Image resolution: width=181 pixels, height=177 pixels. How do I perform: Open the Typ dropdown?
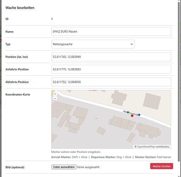pos(93,44)
